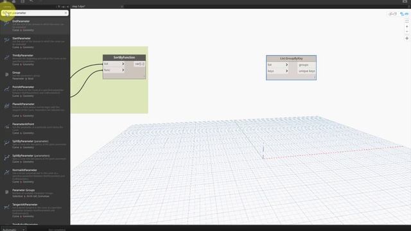Image resolution: width=411 pixels, height=231 pixels.
Task: Click the func input port on SortByFunction
Action: click(x=114, y=70)
